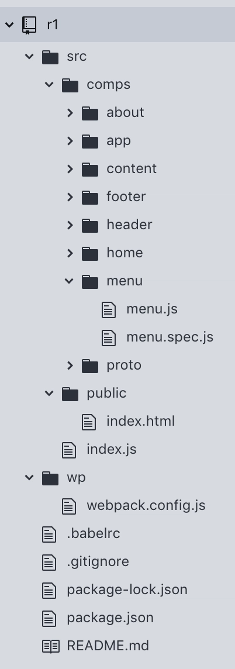Collapse the comps folder chevron
The width and height of the screenshot is (235, 669).
click(49, 84)
